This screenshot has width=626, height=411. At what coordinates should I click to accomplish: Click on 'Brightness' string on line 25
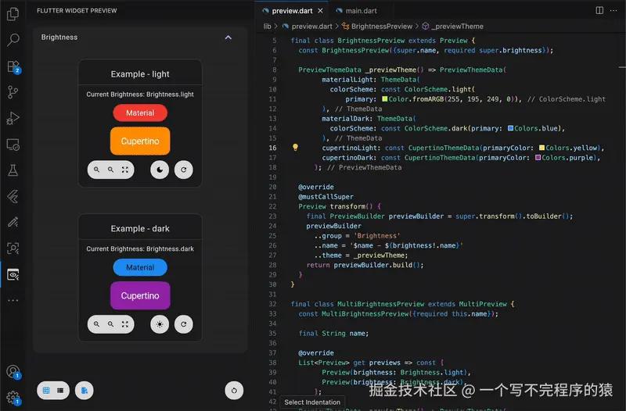[x=377, y=236]
